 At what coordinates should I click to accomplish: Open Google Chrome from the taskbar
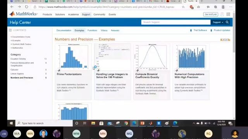[126, 123]
